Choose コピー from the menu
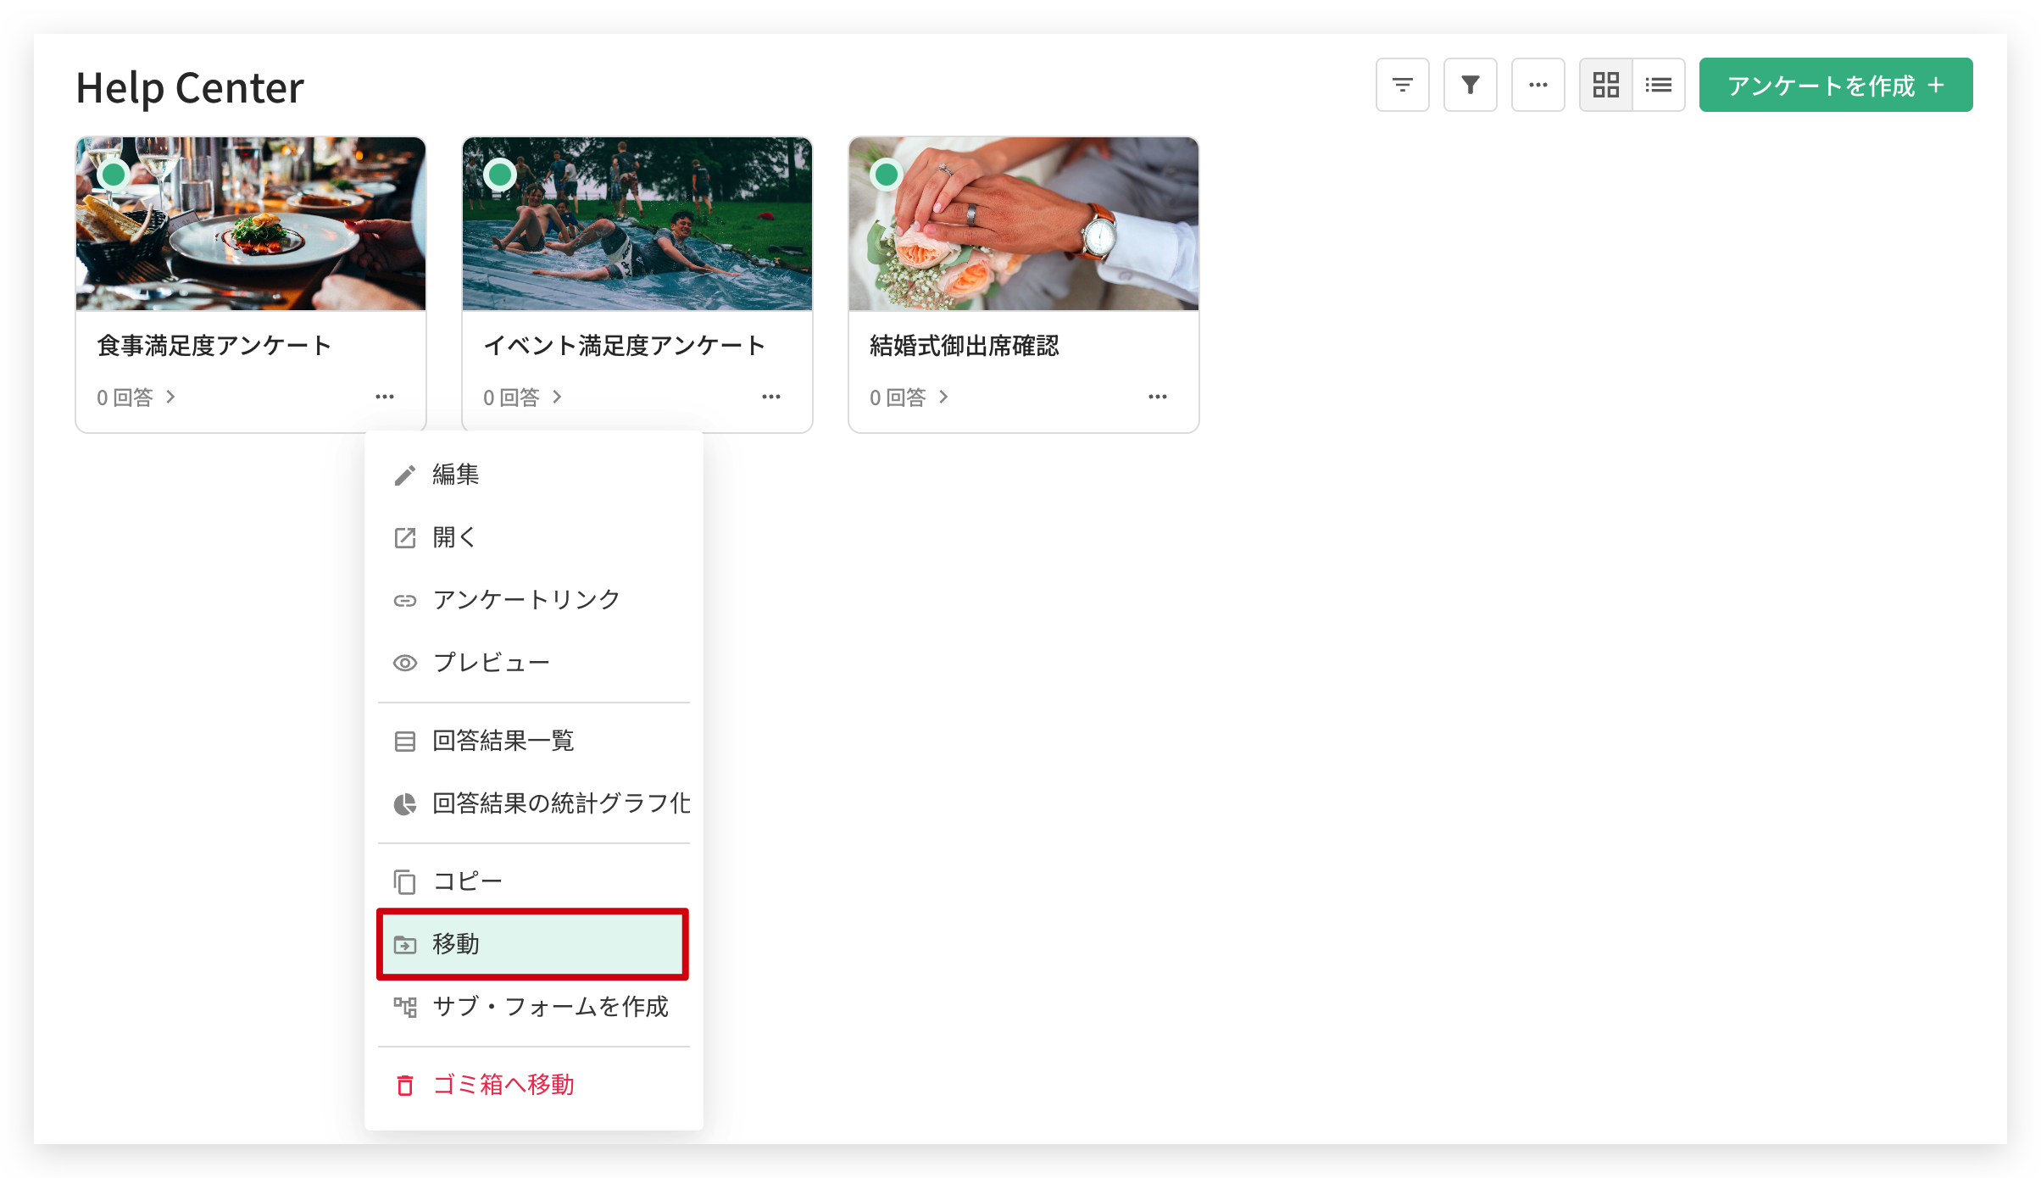Image resolution: width=2041 pixels, height=1178 pixels. pyautogui.click(x=534, y=881)
